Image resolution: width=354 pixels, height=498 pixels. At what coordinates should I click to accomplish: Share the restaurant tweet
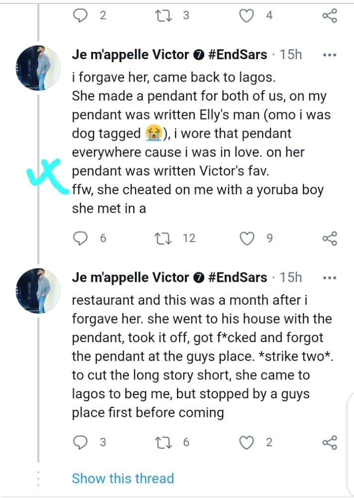330,442
